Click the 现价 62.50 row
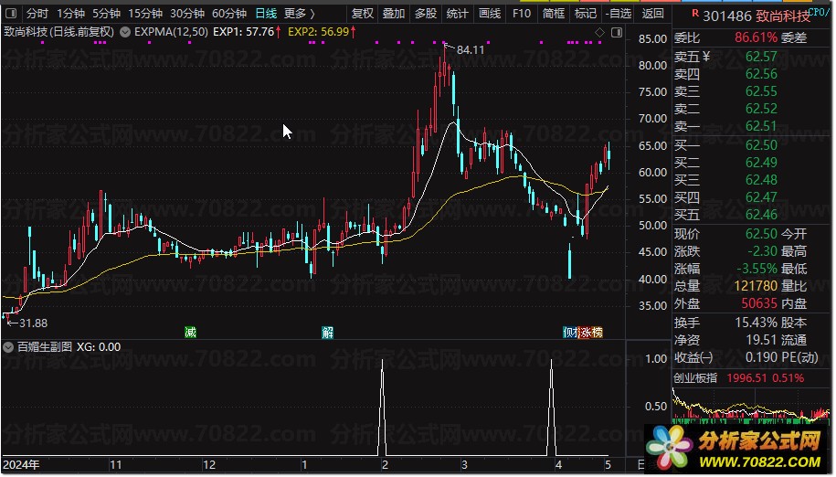The image size is (836, 477). (725, 234)
